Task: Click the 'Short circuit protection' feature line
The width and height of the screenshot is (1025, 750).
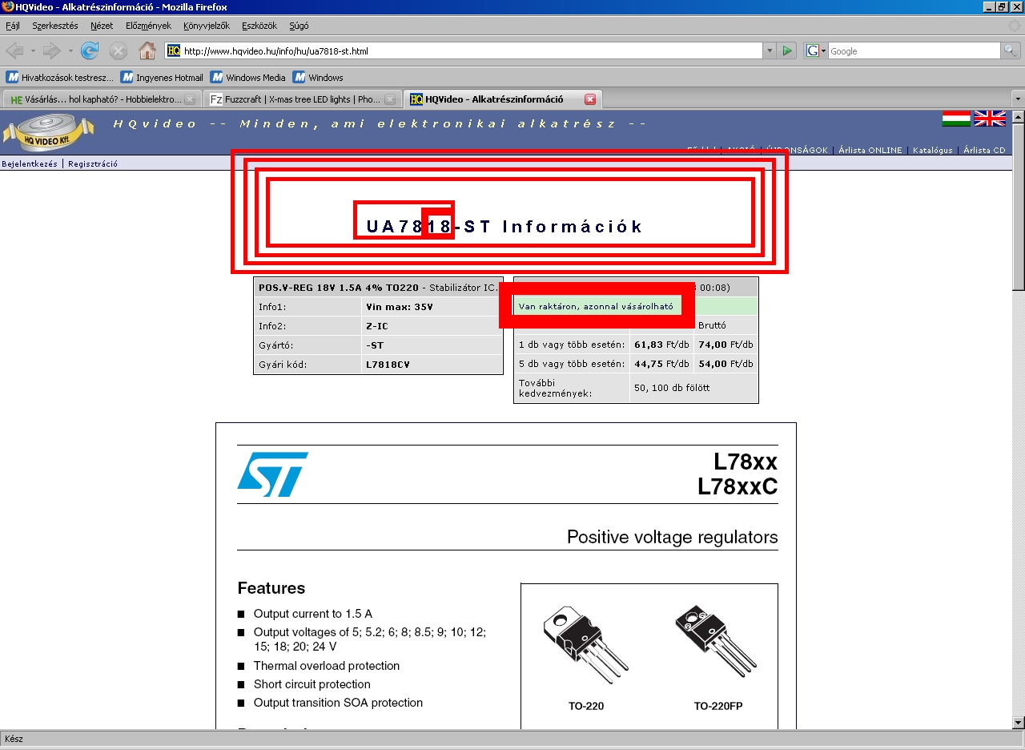Action: pyautogui.click(x=312, y=684)
